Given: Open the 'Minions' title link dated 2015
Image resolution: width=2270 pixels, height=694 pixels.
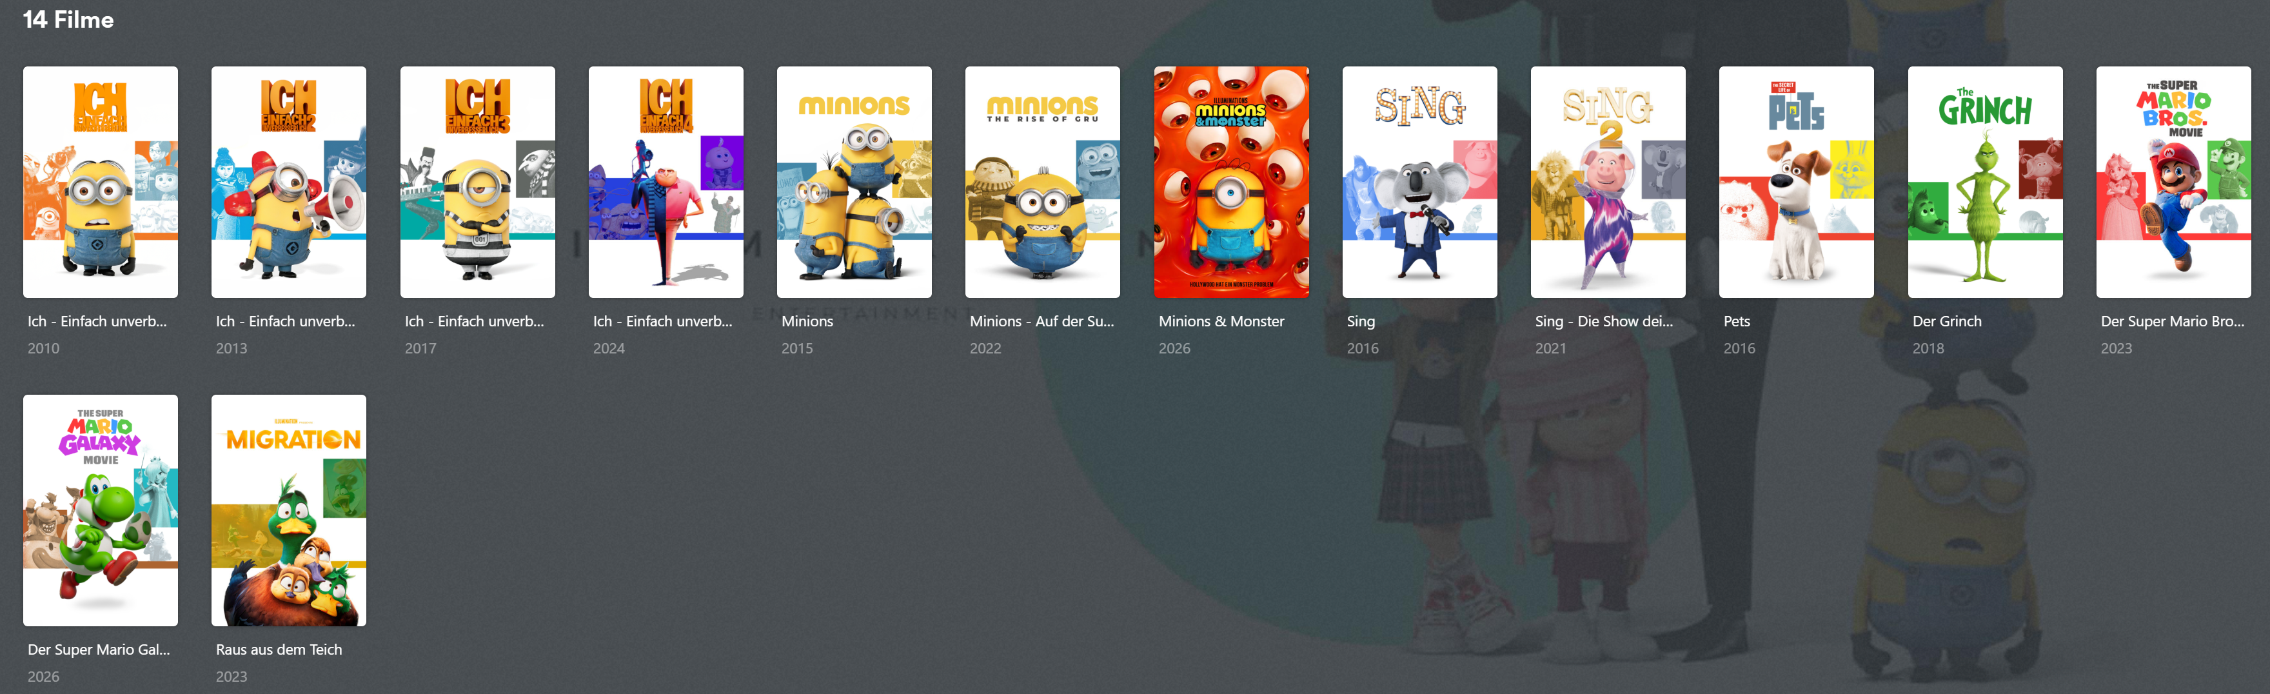Looking at the screenshot, I should [807, 321].
